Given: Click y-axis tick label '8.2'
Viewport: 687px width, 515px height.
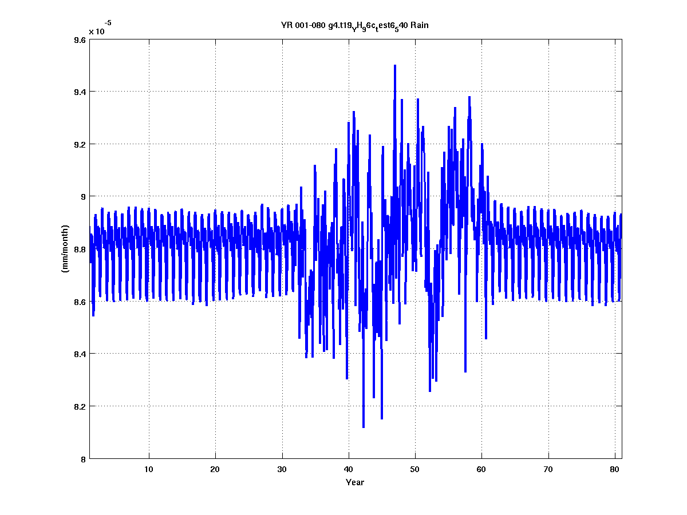Looking at the screenshot, I should [80, 406].
